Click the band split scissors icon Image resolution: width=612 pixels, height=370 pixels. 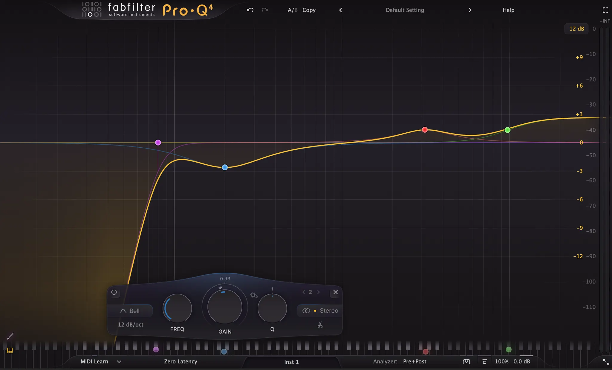[x=320, y=325]
